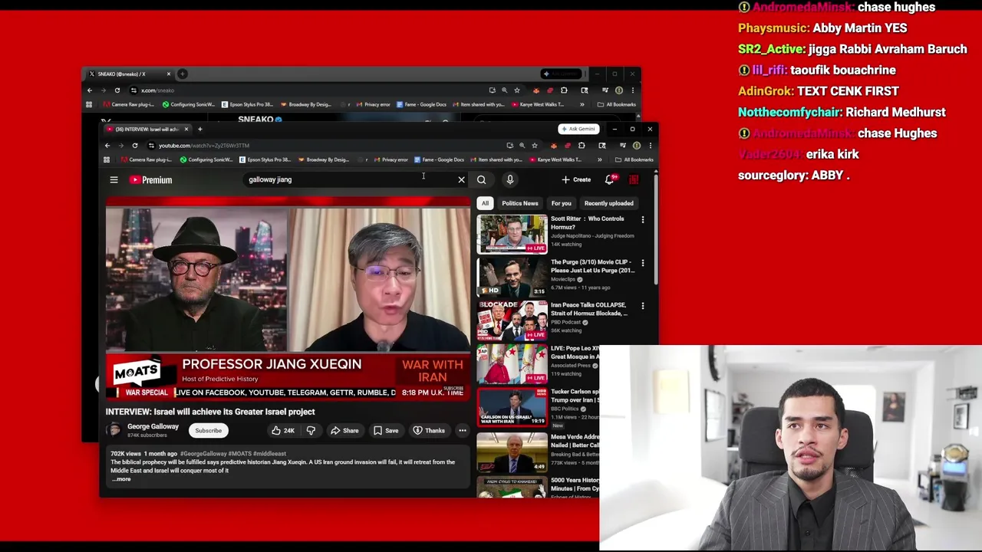Select the 'For you' filter chip
Viewport: 982px width, 552px height.
pyautogui.click(x=561, y=203)
